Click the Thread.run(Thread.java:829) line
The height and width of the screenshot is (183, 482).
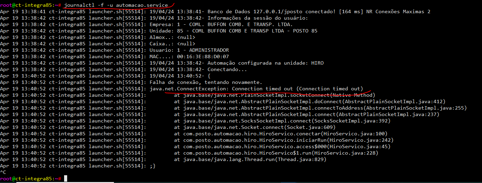[x=250, y=159]
